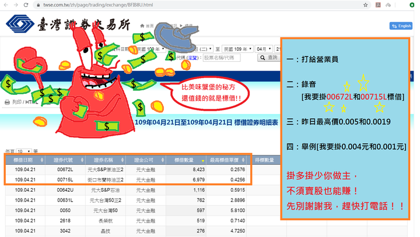Click the highest price value 4.7250
Image resolution: width=420 pixels, height=237 pixels.
(238, 231)
